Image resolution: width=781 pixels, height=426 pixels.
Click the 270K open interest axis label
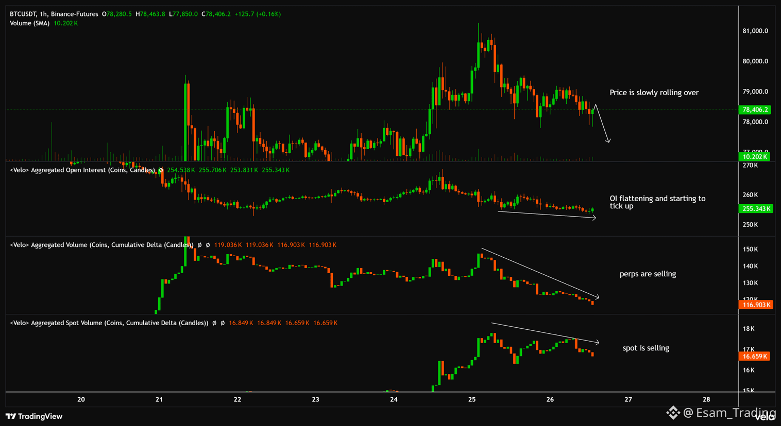(x=750, y=166)
